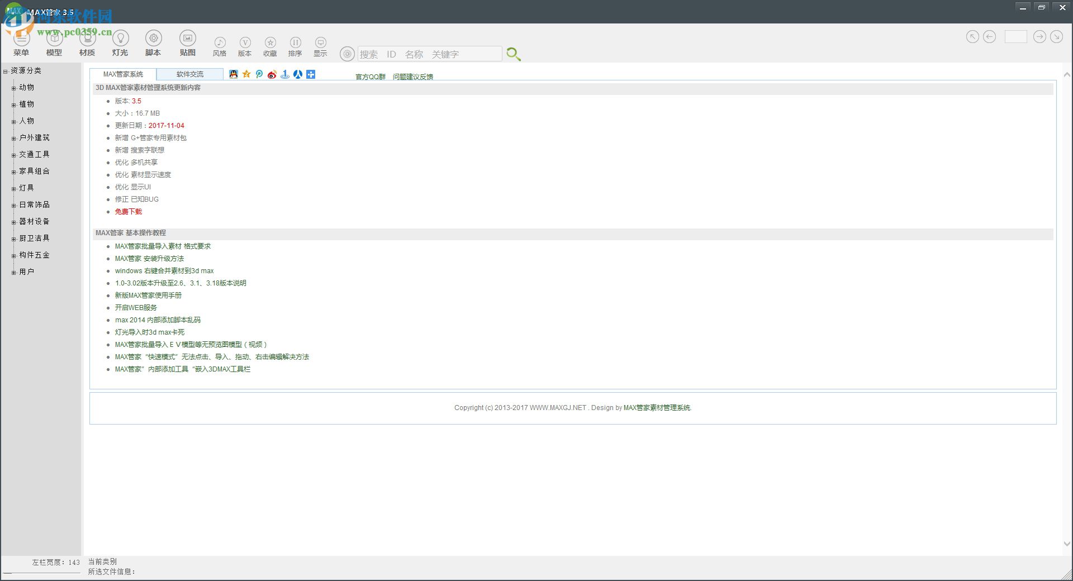Expand the 动物 category node
Viewport: 1073px width, 581px height.
click(13, 88)
